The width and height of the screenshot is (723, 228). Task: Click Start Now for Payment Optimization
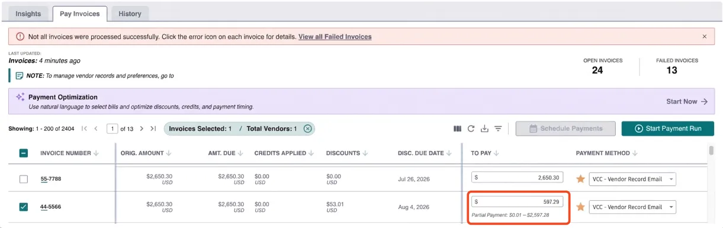[687, 102]
